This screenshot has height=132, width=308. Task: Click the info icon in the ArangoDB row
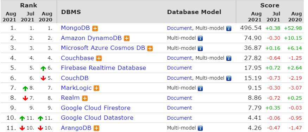point(200,128)
